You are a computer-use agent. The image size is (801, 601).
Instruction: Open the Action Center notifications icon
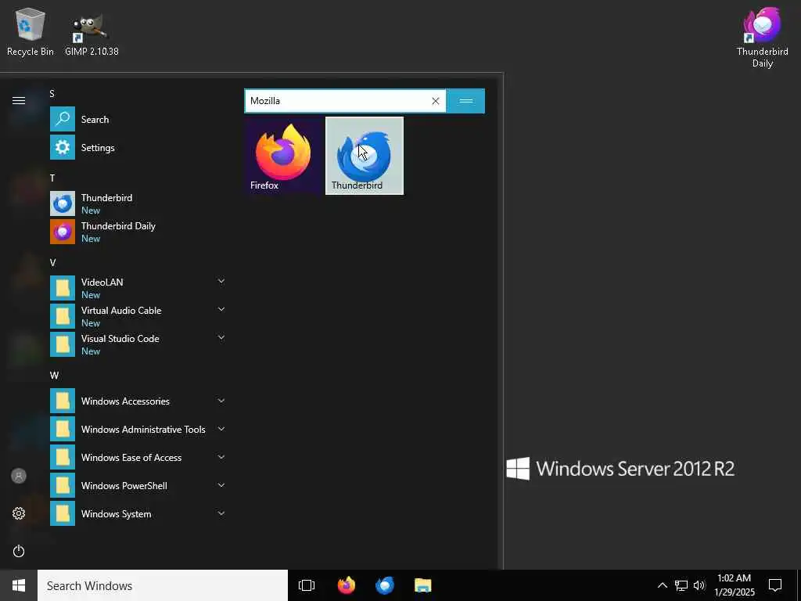pyautogui.click(x=775, y=585)
